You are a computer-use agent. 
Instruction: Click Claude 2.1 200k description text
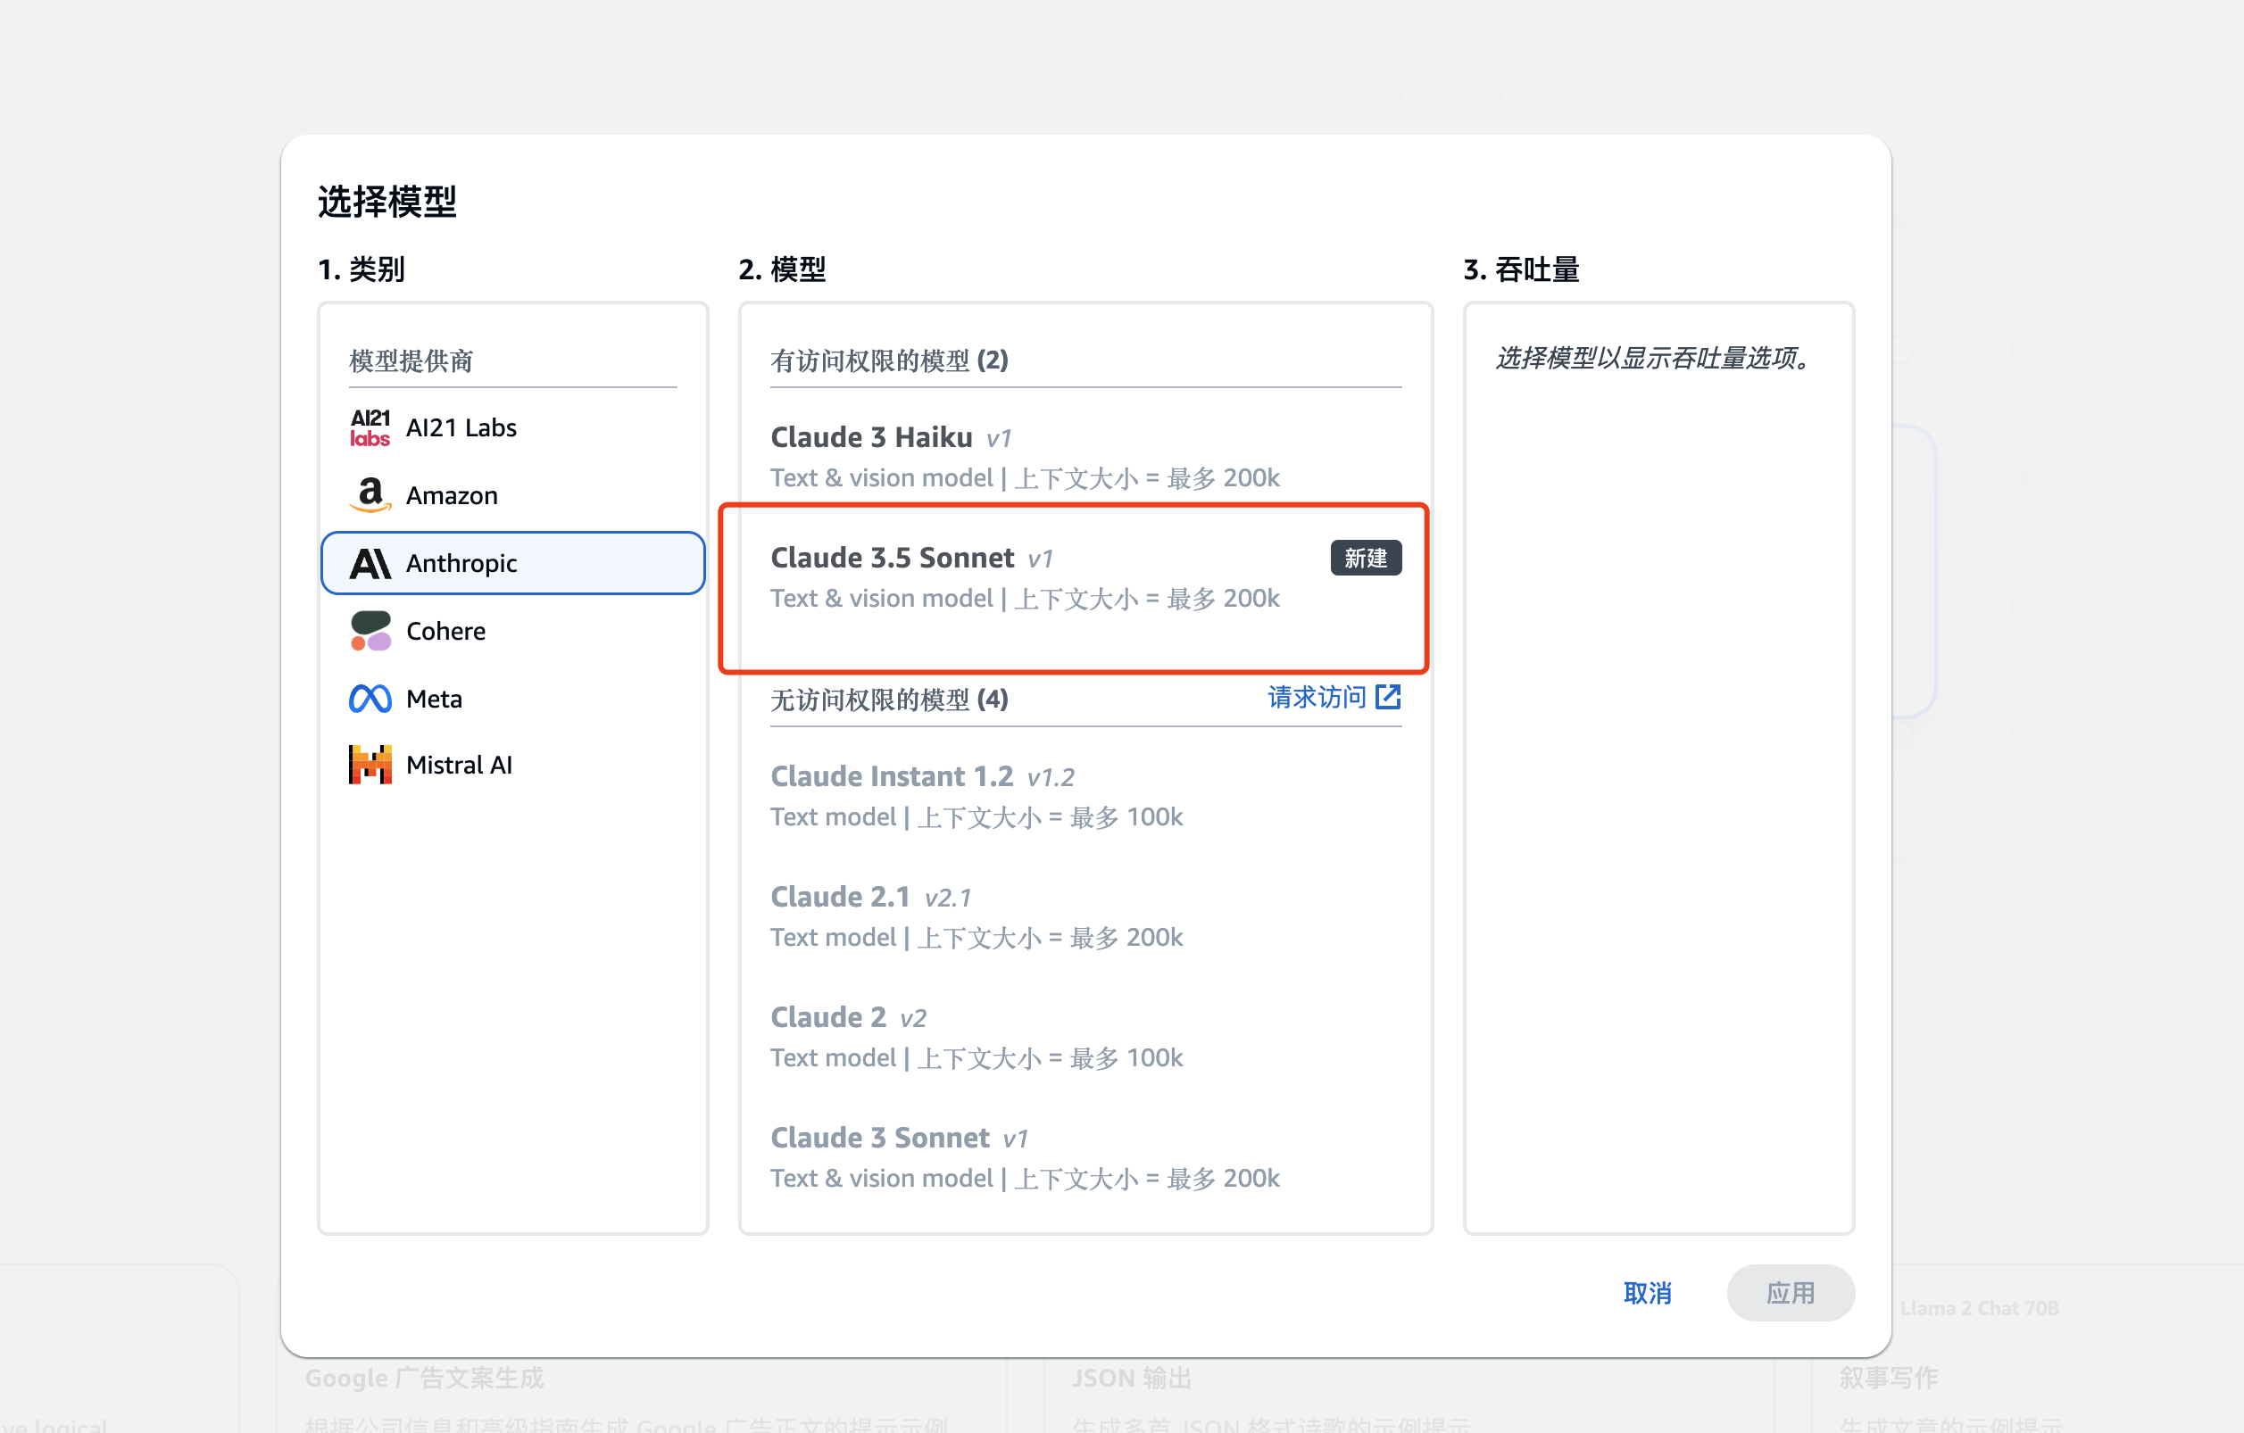[x=977, y=937]
